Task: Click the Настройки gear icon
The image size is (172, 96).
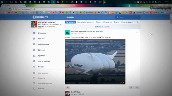Action: [34, 73]
